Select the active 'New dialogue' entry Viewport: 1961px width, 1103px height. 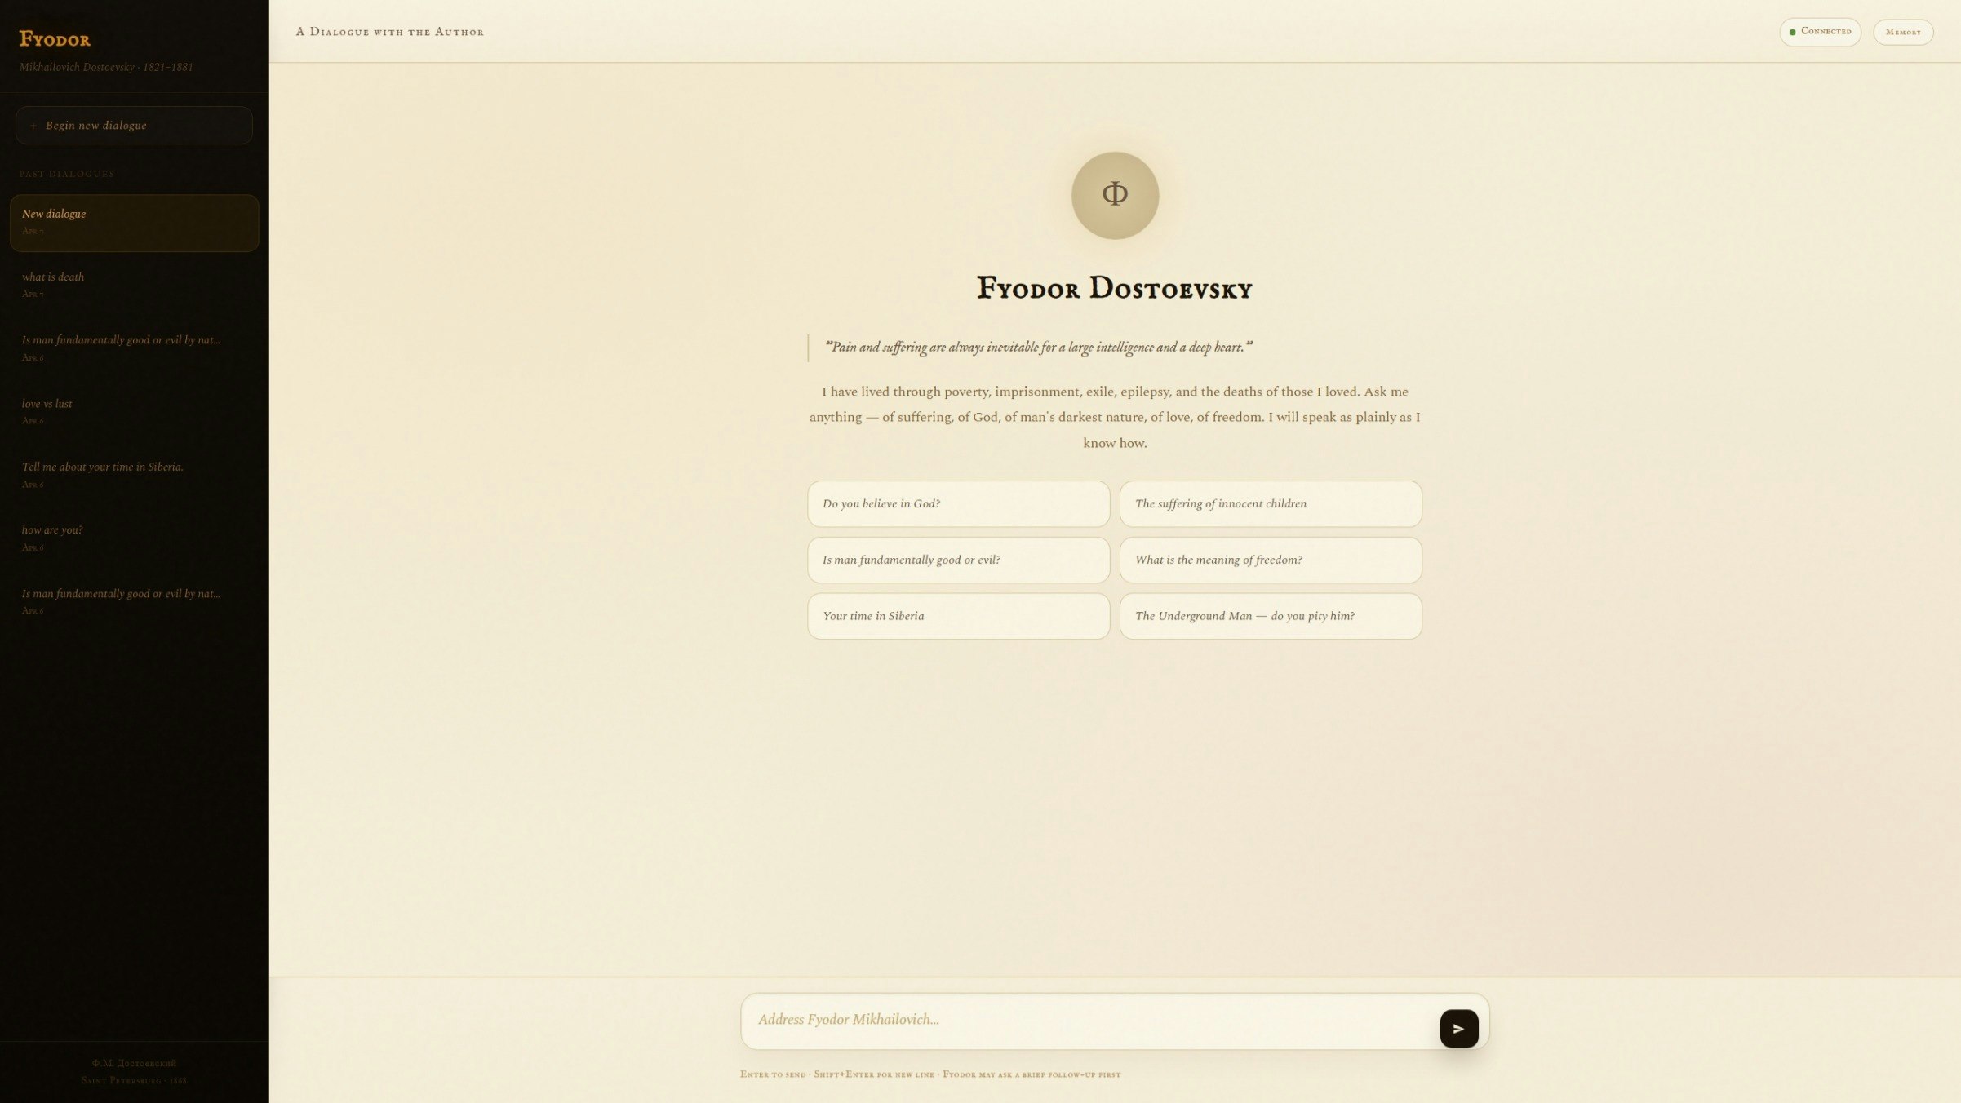tap(134, 222)
